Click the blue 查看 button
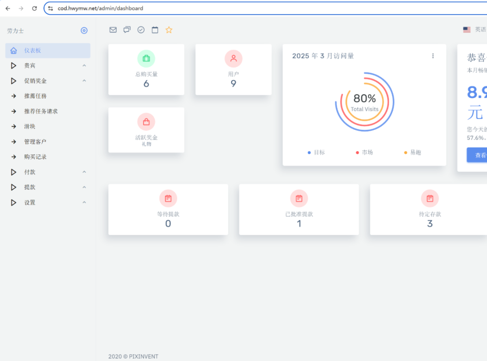 477,155
